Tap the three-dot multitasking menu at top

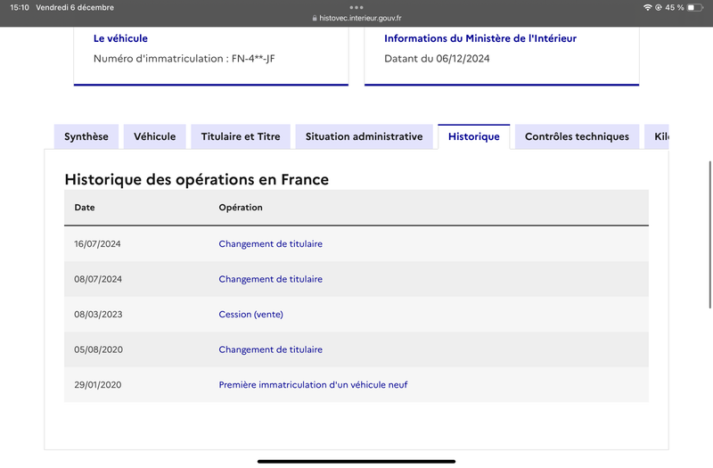click(356, 7)
